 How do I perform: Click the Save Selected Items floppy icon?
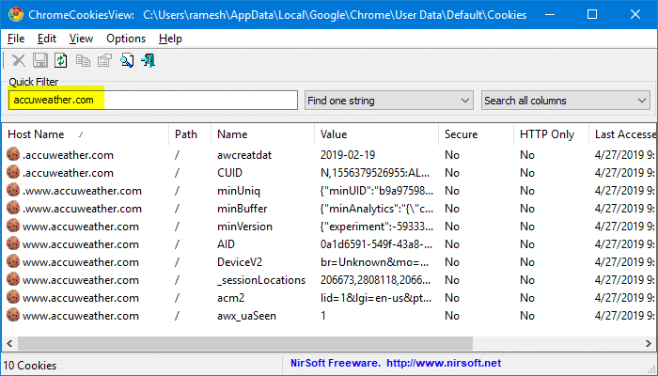coord(39,60)
